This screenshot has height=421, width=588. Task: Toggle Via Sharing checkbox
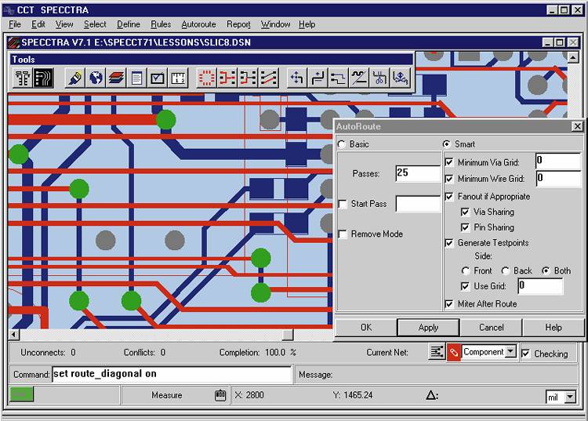[465, 212]
